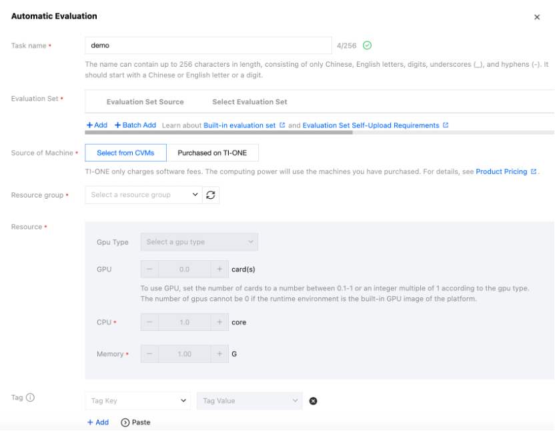
Task: Add an evaluation set row
Action: [x=97, y=125]
